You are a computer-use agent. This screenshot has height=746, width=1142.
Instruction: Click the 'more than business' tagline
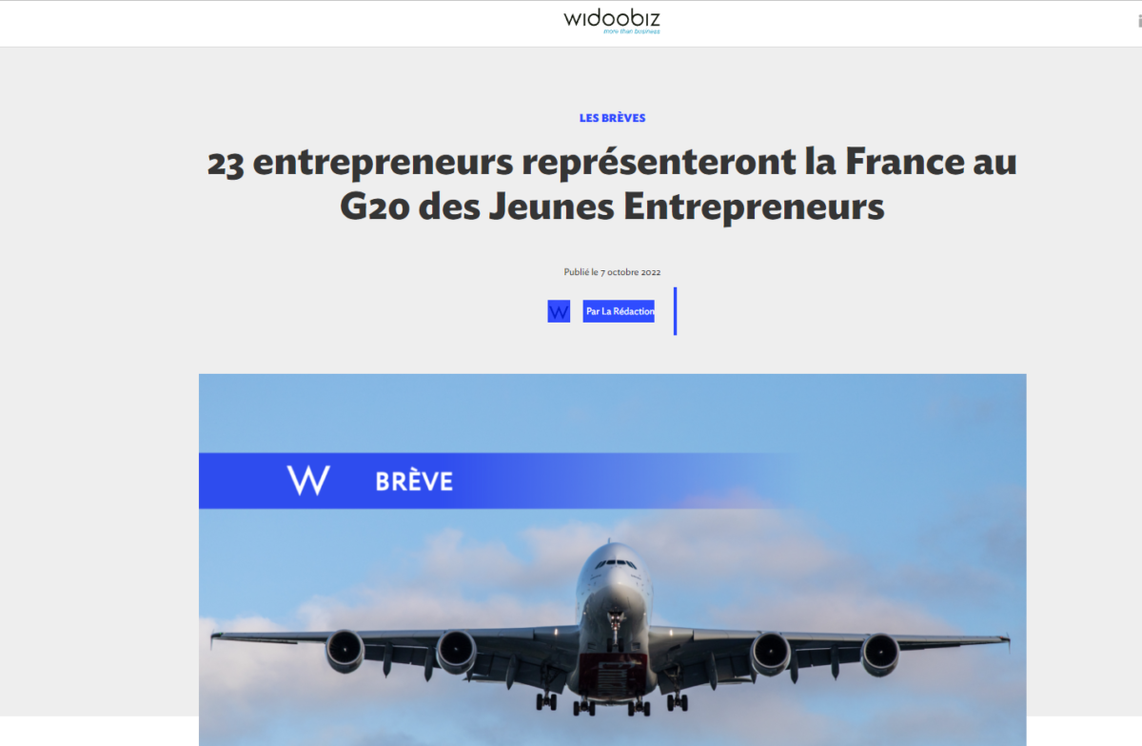point(631,31)
